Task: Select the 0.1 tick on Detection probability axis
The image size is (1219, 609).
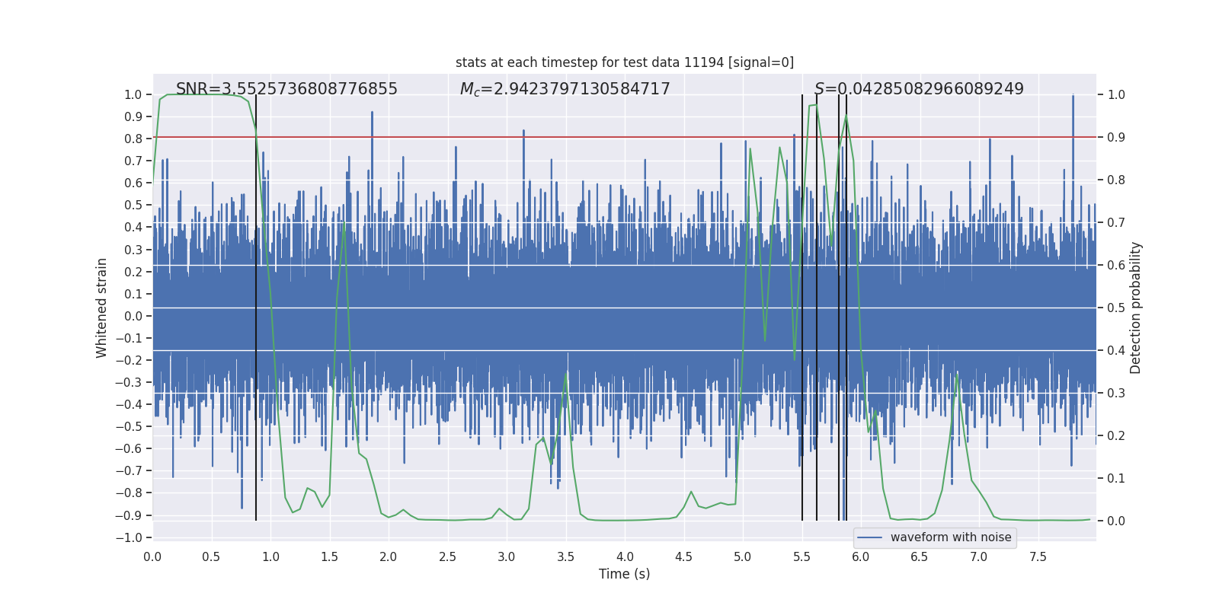Action: [x=1116, y=478]
